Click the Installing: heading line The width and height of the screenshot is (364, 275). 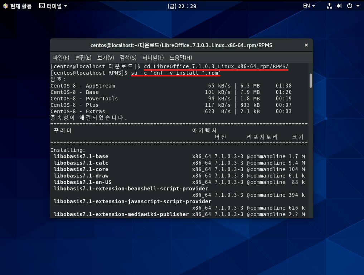(68, 150)
